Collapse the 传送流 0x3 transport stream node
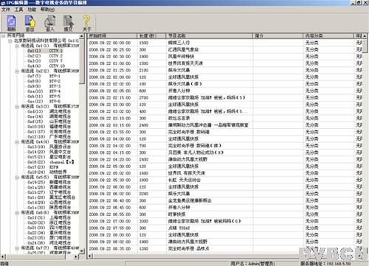This screenshot has height=266, width=369. tap(17, 107)
